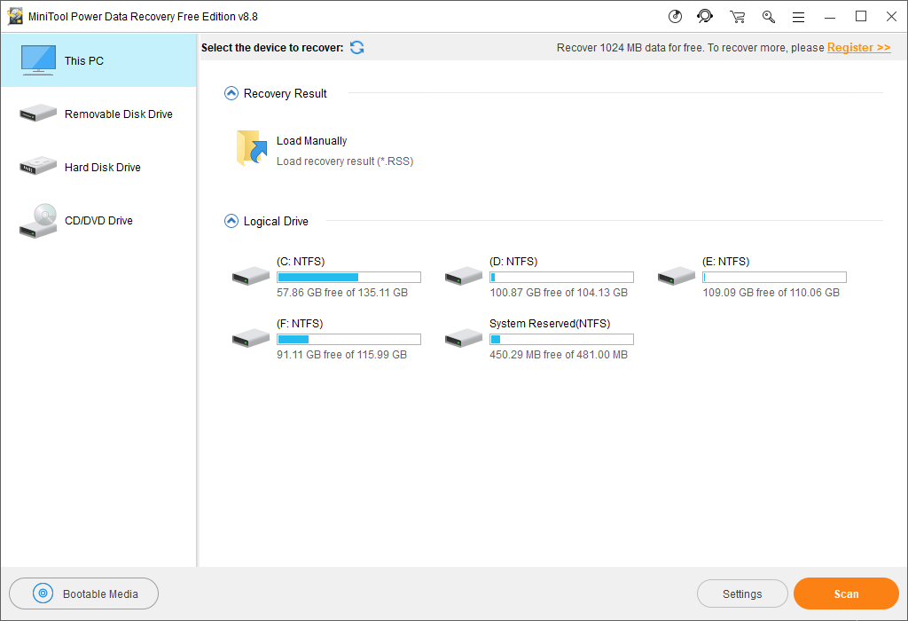
Task: Click 'Load recovery result (*.RSS)' text
Action: pos(345,161)
